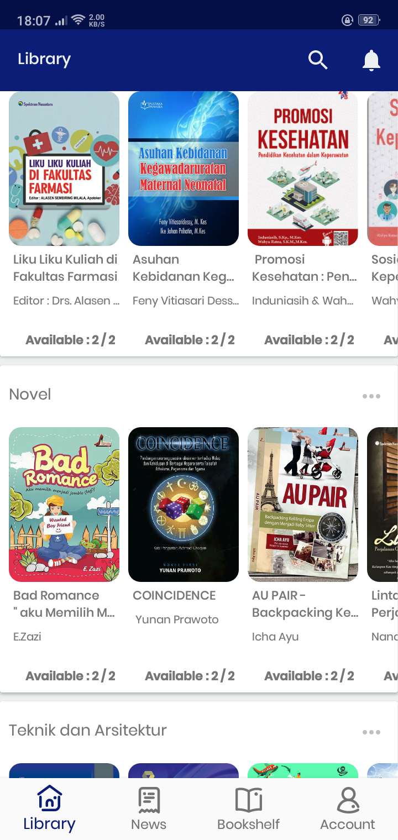
Task: Select the AU PAIR book cover
Action: pyautogui.click(x=303, y=505)
